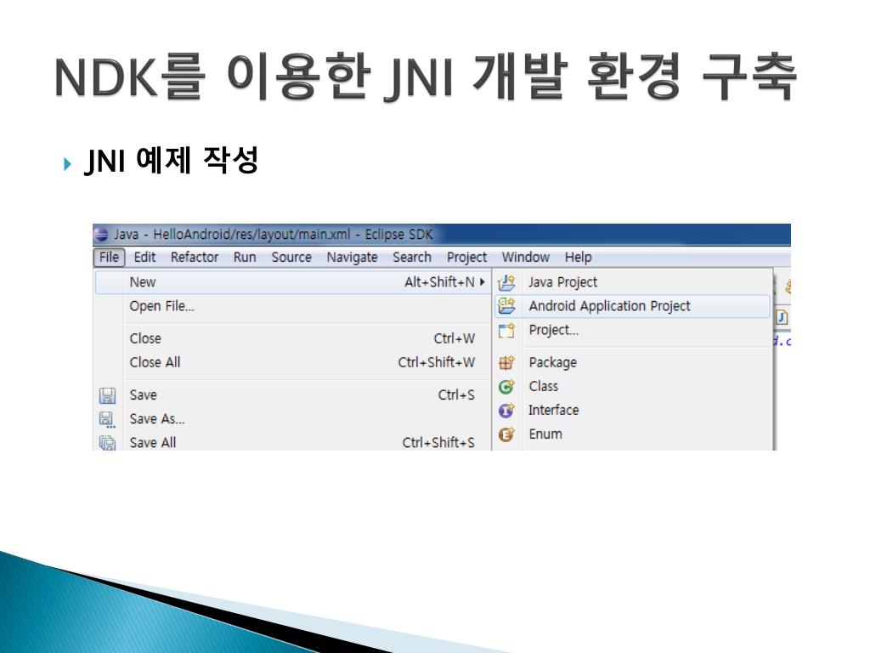870x653 pixels.
Task: Click the green Class icon
Action: tap(506, 387)
